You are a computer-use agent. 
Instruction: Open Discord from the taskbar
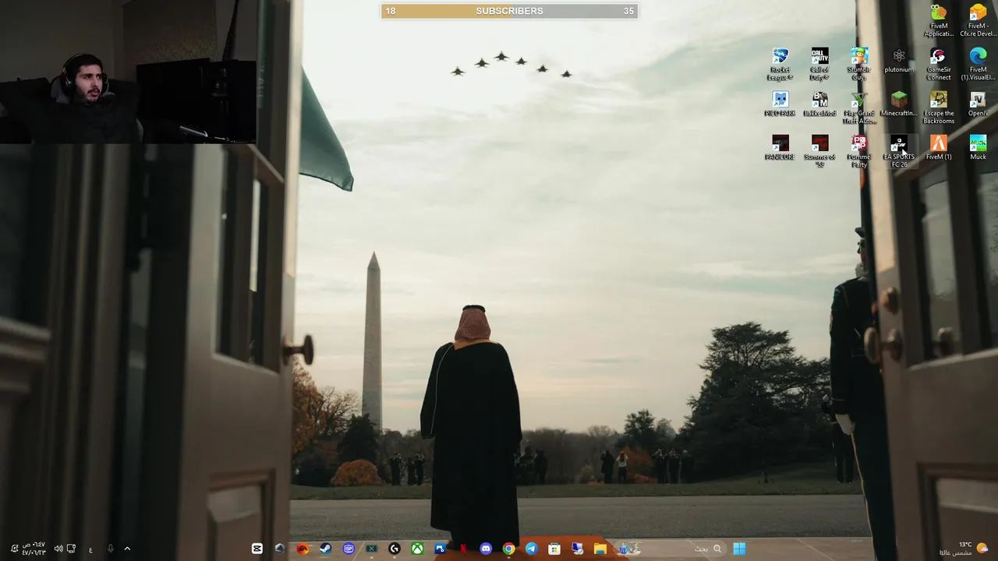(486, 549)
